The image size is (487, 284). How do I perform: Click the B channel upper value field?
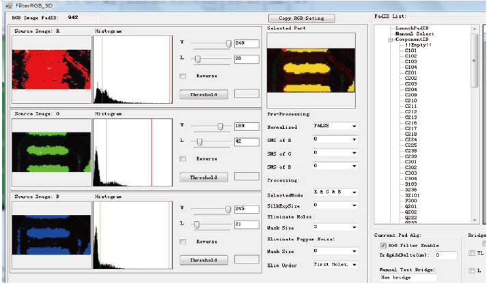pos(246,209)
